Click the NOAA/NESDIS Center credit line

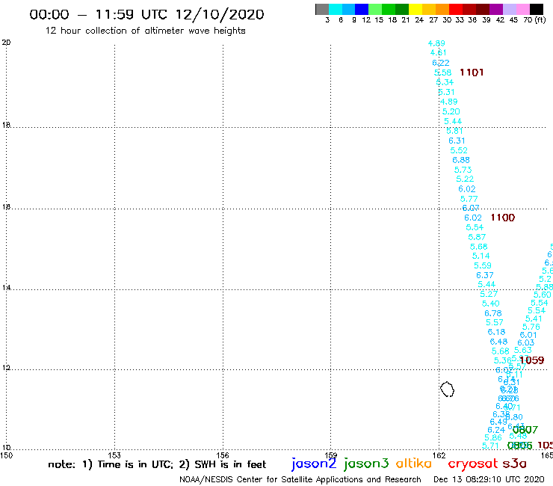click(300, 479)
